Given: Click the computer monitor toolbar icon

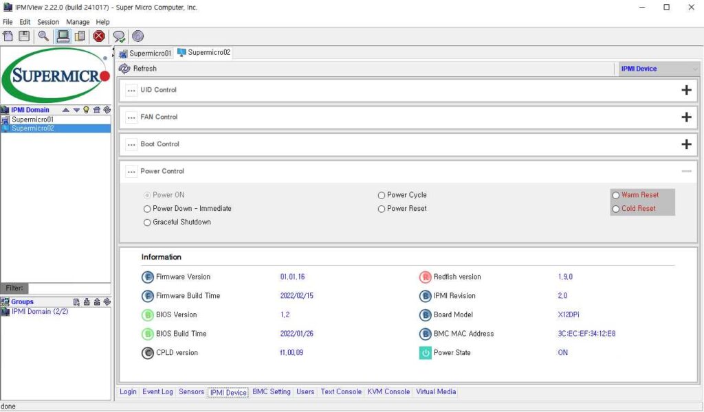Looking at the screenshot, I should [63, 36].
